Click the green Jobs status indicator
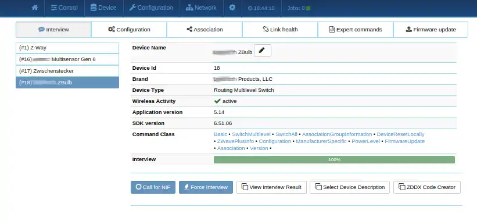Image resolution: width=477 pixels, height=221 pixels. (x=308, y=8)
